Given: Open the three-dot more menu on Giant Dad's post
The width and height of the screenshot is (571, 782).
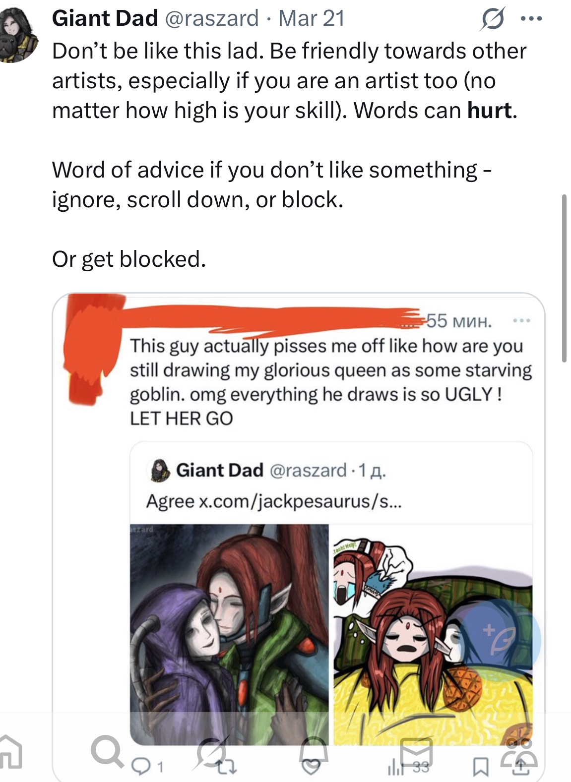Looking at the screenshot, I should tap(531, 19).
